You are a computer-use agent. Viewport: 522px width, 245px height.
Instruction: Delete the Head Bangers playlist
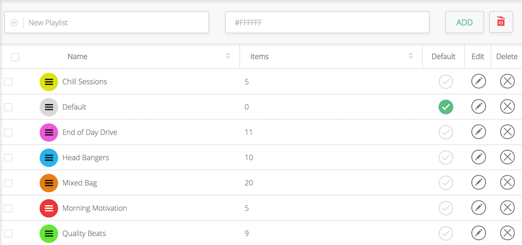tap(507, 158)
